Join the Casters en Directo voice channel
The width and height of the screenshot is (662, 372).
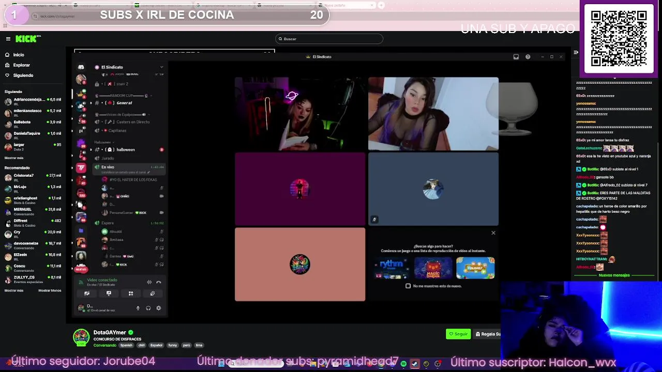pos(128,122)
